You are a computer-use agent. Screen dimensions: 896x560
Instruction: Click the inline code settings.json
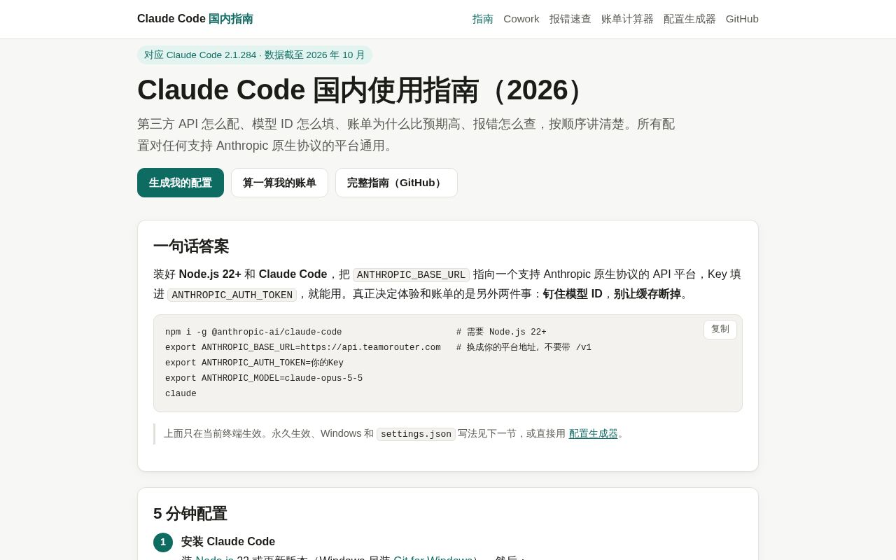pyautogui.click(x=416, y=434)
